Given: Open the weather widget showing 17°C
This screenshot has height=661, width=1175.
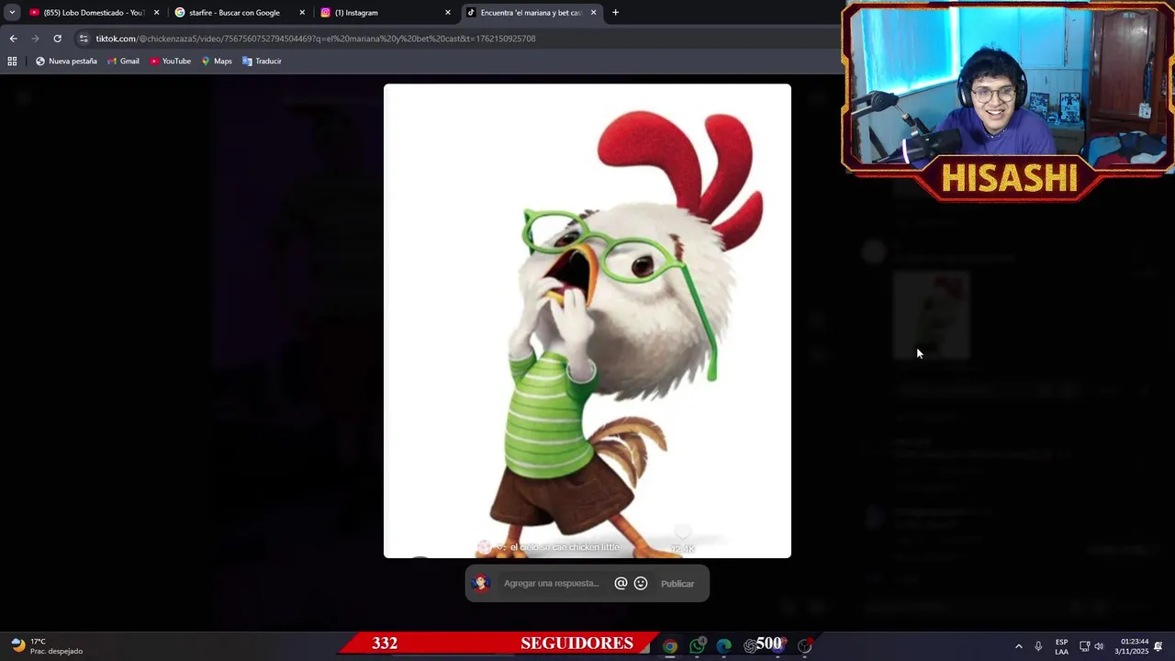Looking at the screenshot, I should click(x=48, y=646).
